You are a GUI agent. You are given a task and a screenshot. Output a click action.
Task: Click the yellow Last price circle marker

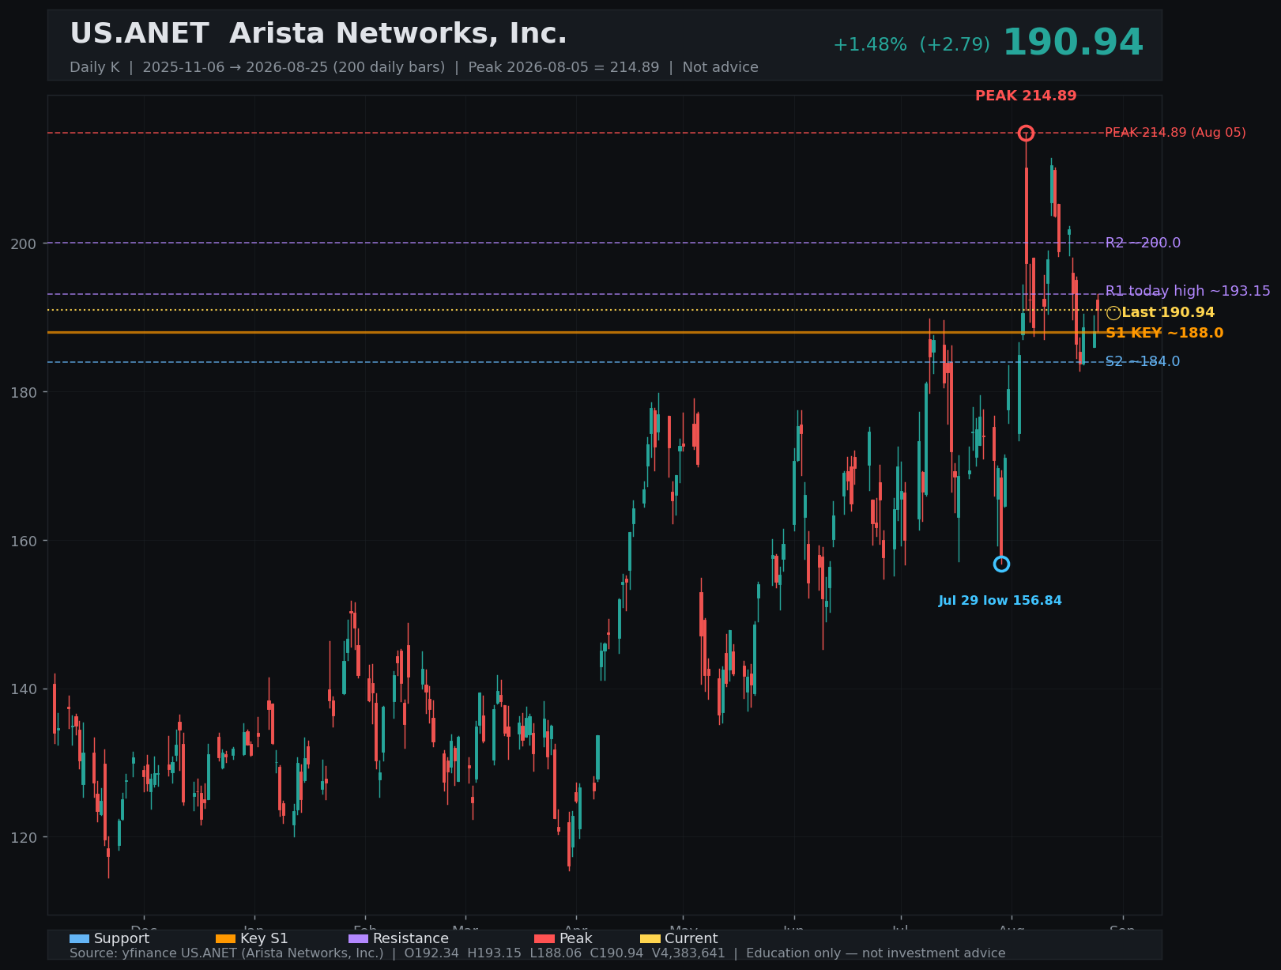[x=1113, y=313]
